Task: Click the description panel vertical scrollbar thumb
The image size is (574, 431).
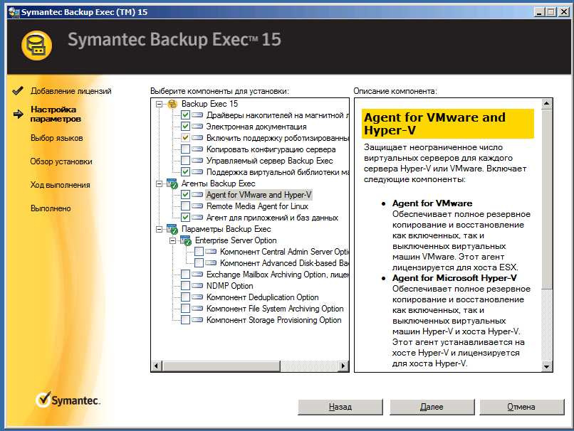Action: pos(546,198)
